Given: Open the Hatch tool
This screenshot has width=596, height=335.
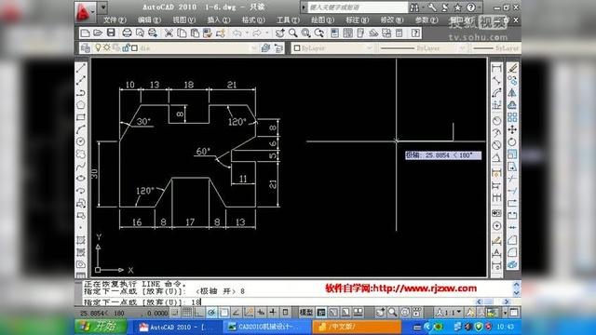Looking at the screenshot, I should pyautogui.click(x=81, y=240).
